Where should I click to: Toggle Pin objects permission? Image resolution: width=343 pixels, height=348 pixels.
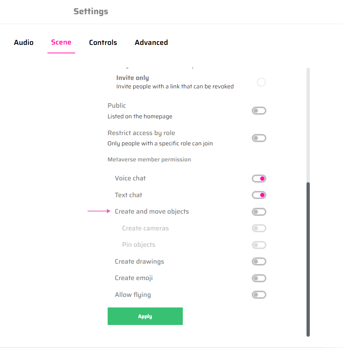pyautogui.click(x=259, y=245)
